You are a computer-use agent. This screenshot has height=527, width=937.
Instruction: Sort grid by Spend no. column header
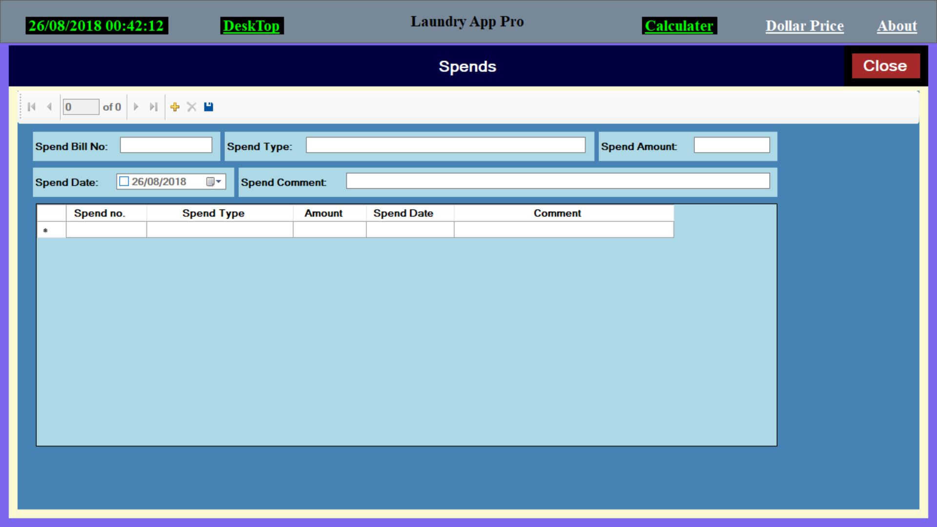tap(106, 213)
